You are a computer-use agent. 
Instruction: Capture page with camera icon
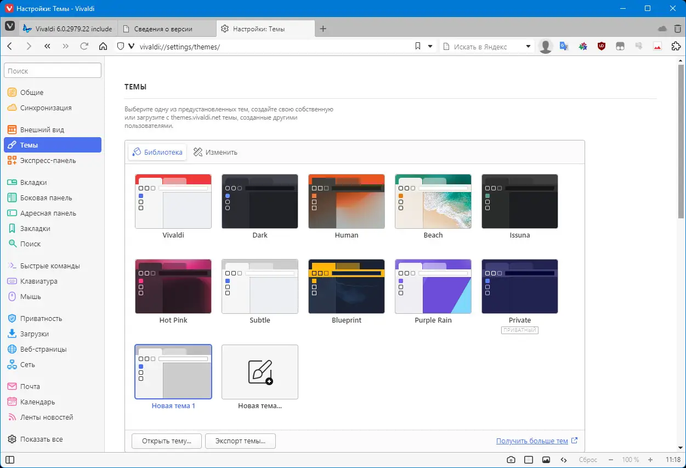pyautogui.click(x=511, y=460)
